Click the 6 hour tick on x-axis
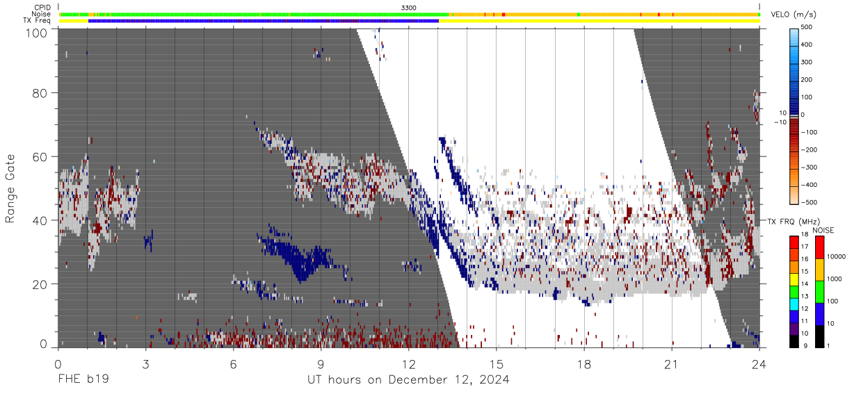Screen dimensions: 854x394 coord(233,363)
